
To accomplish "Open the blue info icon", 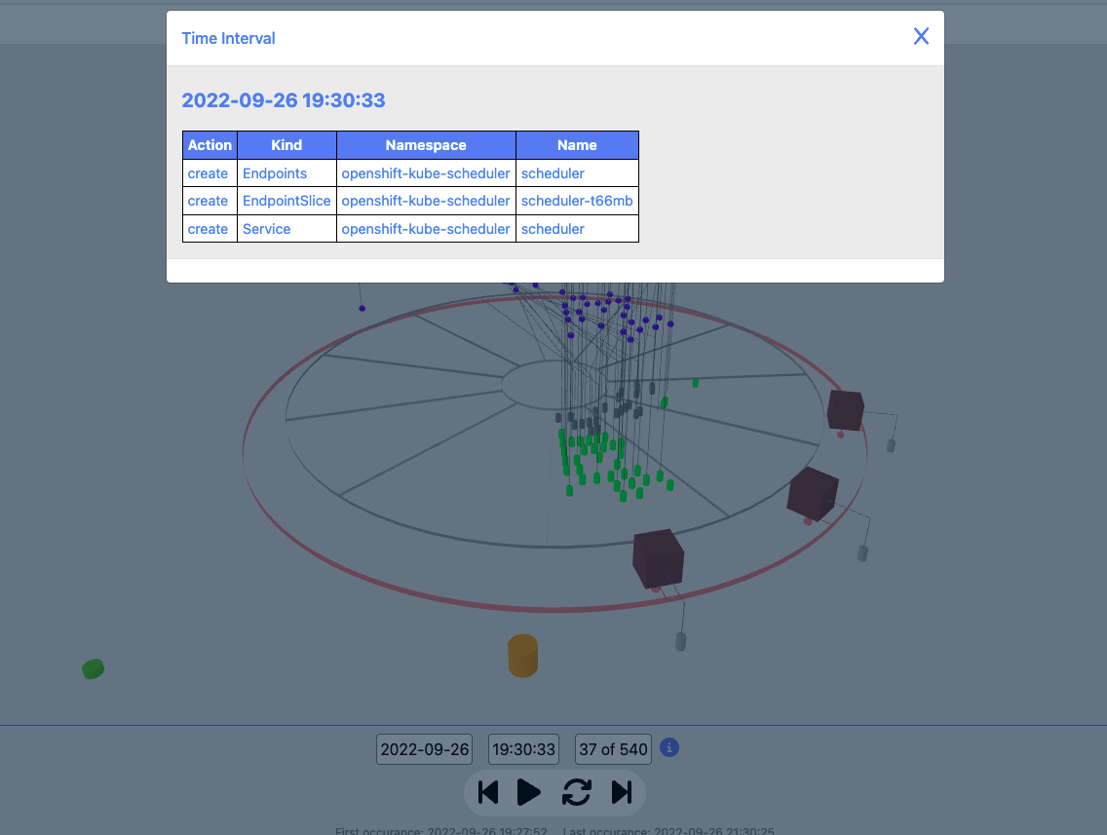I will pyautogui.click(x=669, y=747).
